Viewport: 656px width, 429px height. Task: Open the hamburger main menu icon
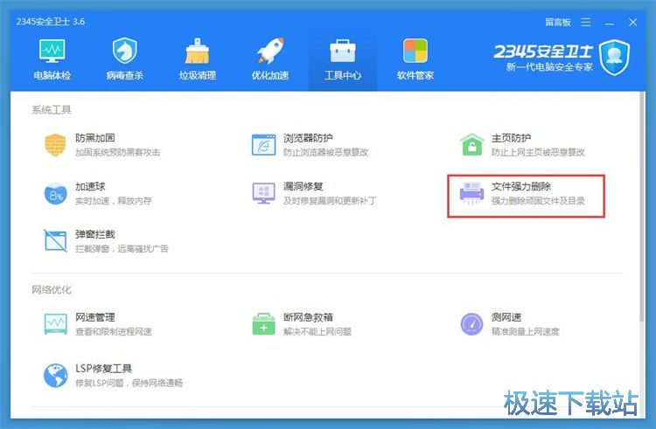point(586,23)
